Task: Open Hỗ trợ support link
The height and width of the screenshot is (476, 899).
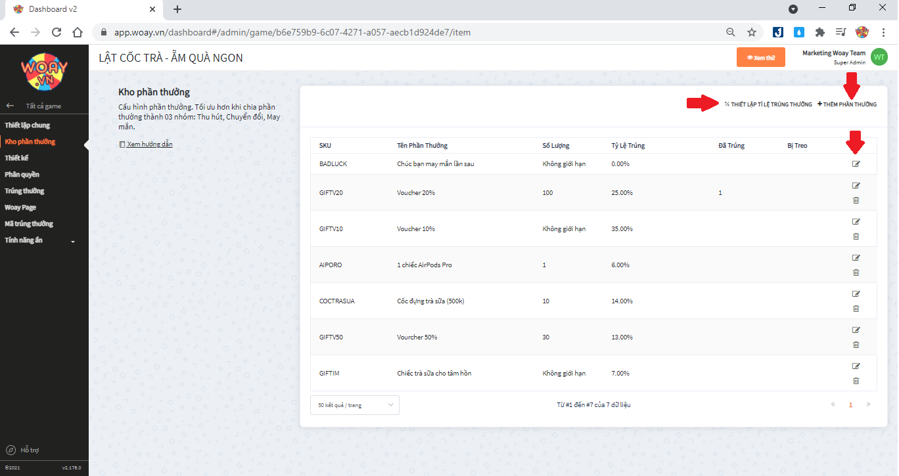Action: (x=24, y=450)
